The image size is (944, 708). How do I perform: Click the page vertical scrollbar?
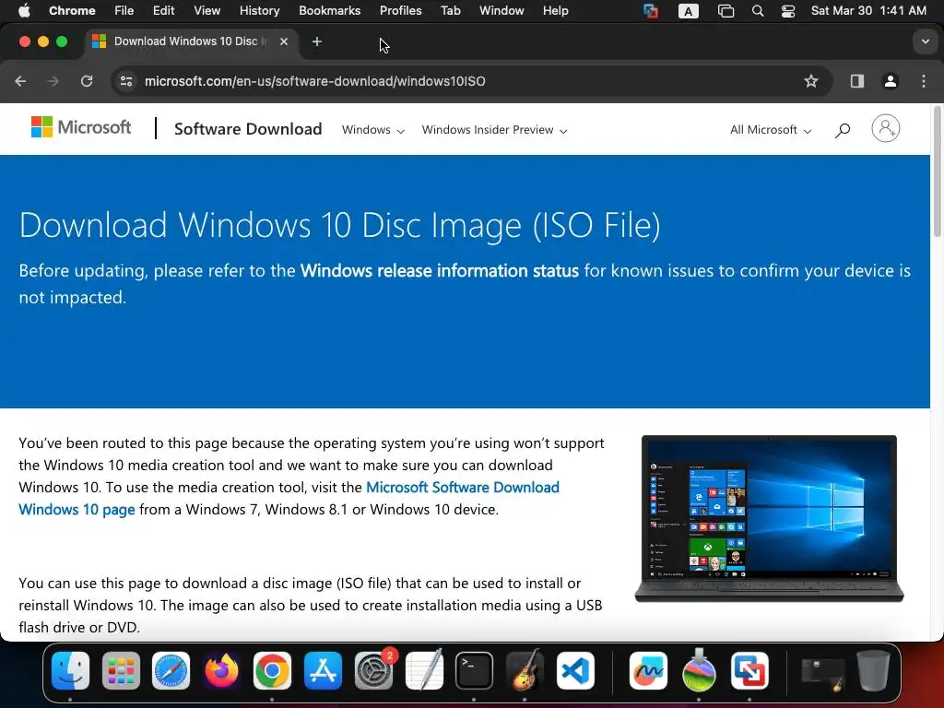(x=937, y=171)
